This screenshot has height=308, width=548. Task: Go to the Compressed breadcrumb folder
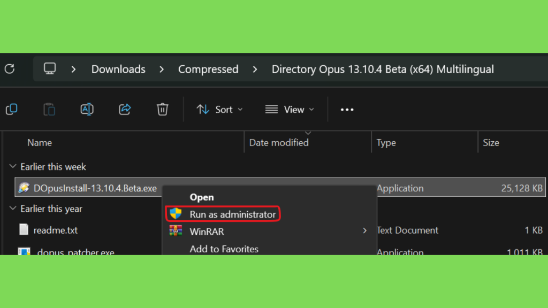[208, 69]
